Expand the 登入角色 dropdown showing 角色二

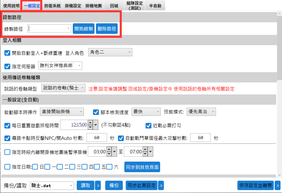point(110,52)
